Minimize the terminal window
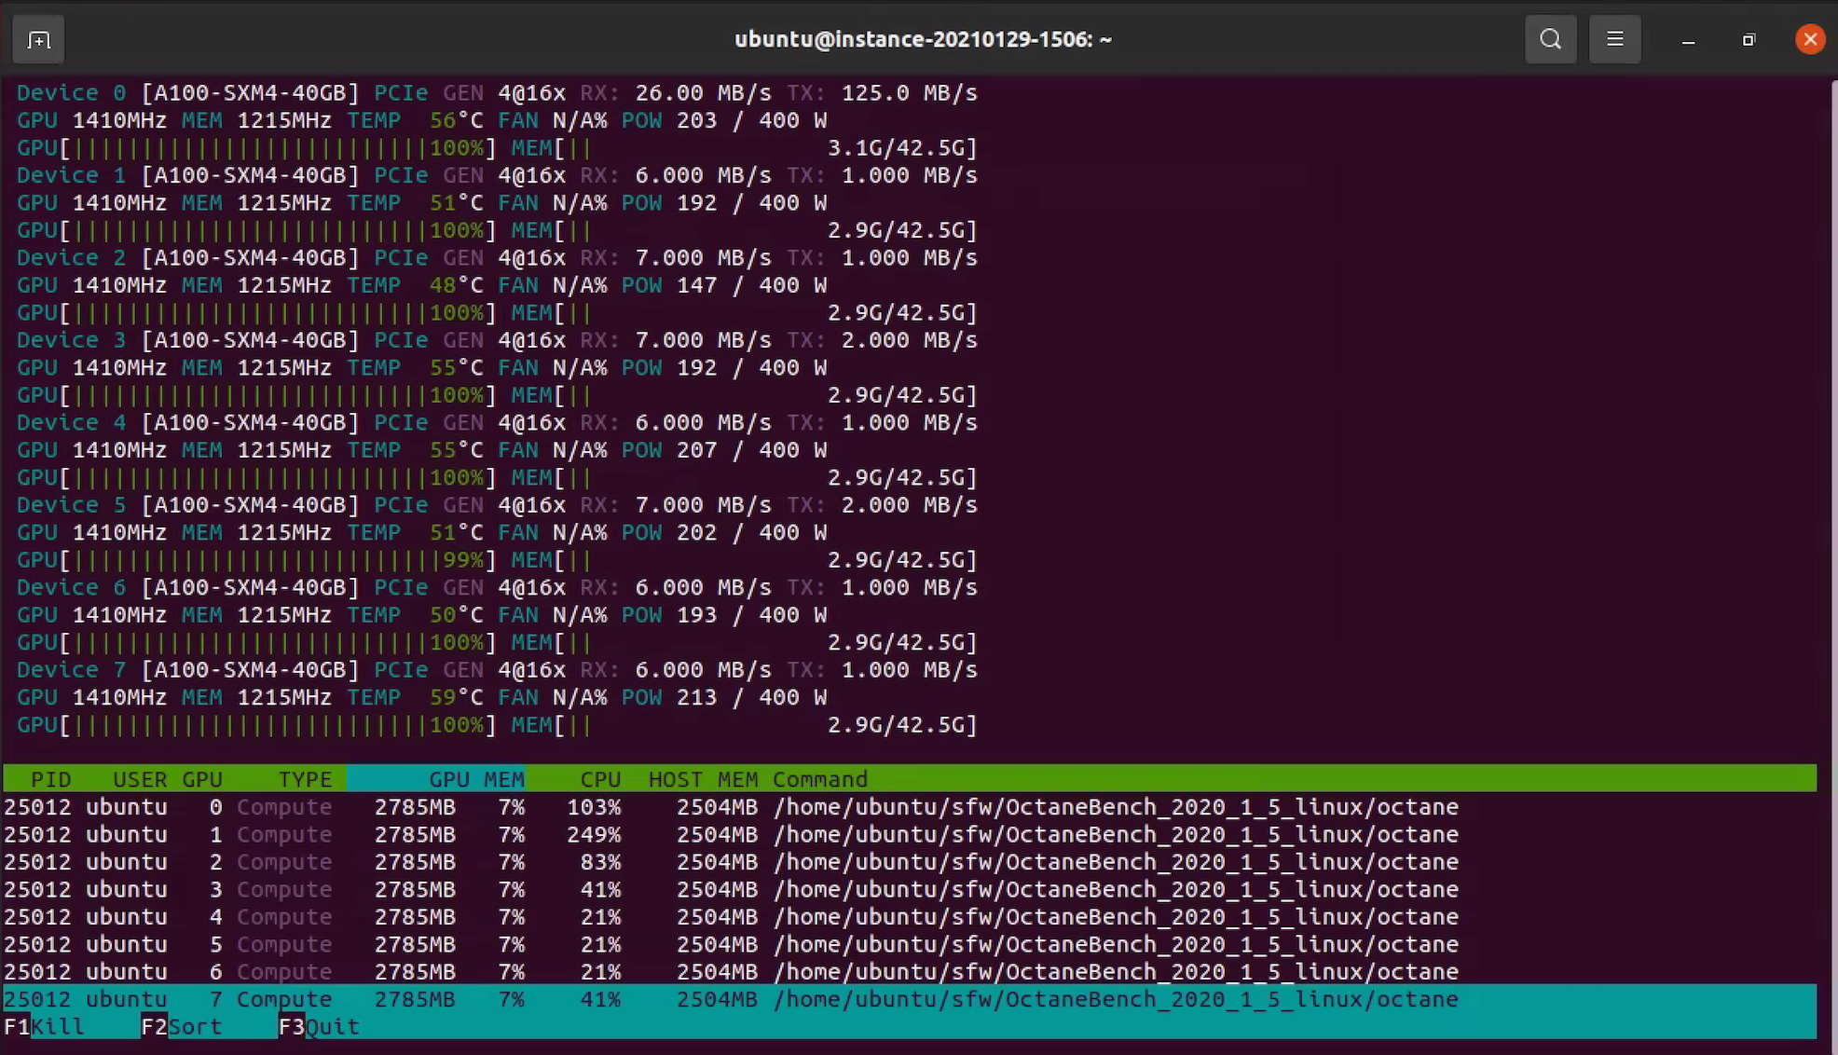The height and width of the screenshot is (1055, 1838). click(x=1688, y=40)
